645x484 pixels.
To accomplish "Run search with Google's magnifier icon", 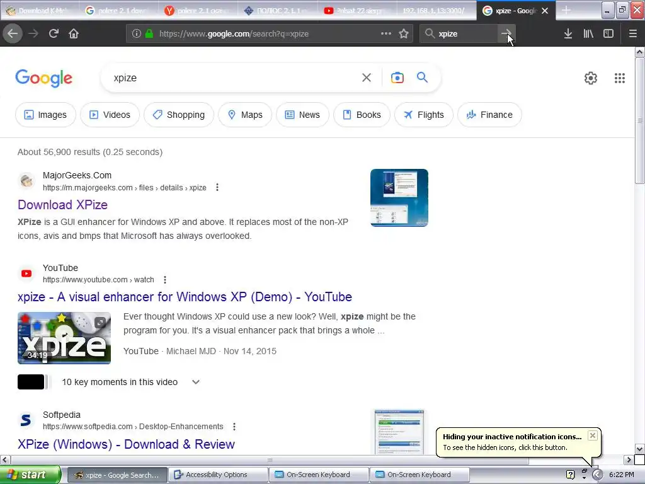I will coord(422,77).
